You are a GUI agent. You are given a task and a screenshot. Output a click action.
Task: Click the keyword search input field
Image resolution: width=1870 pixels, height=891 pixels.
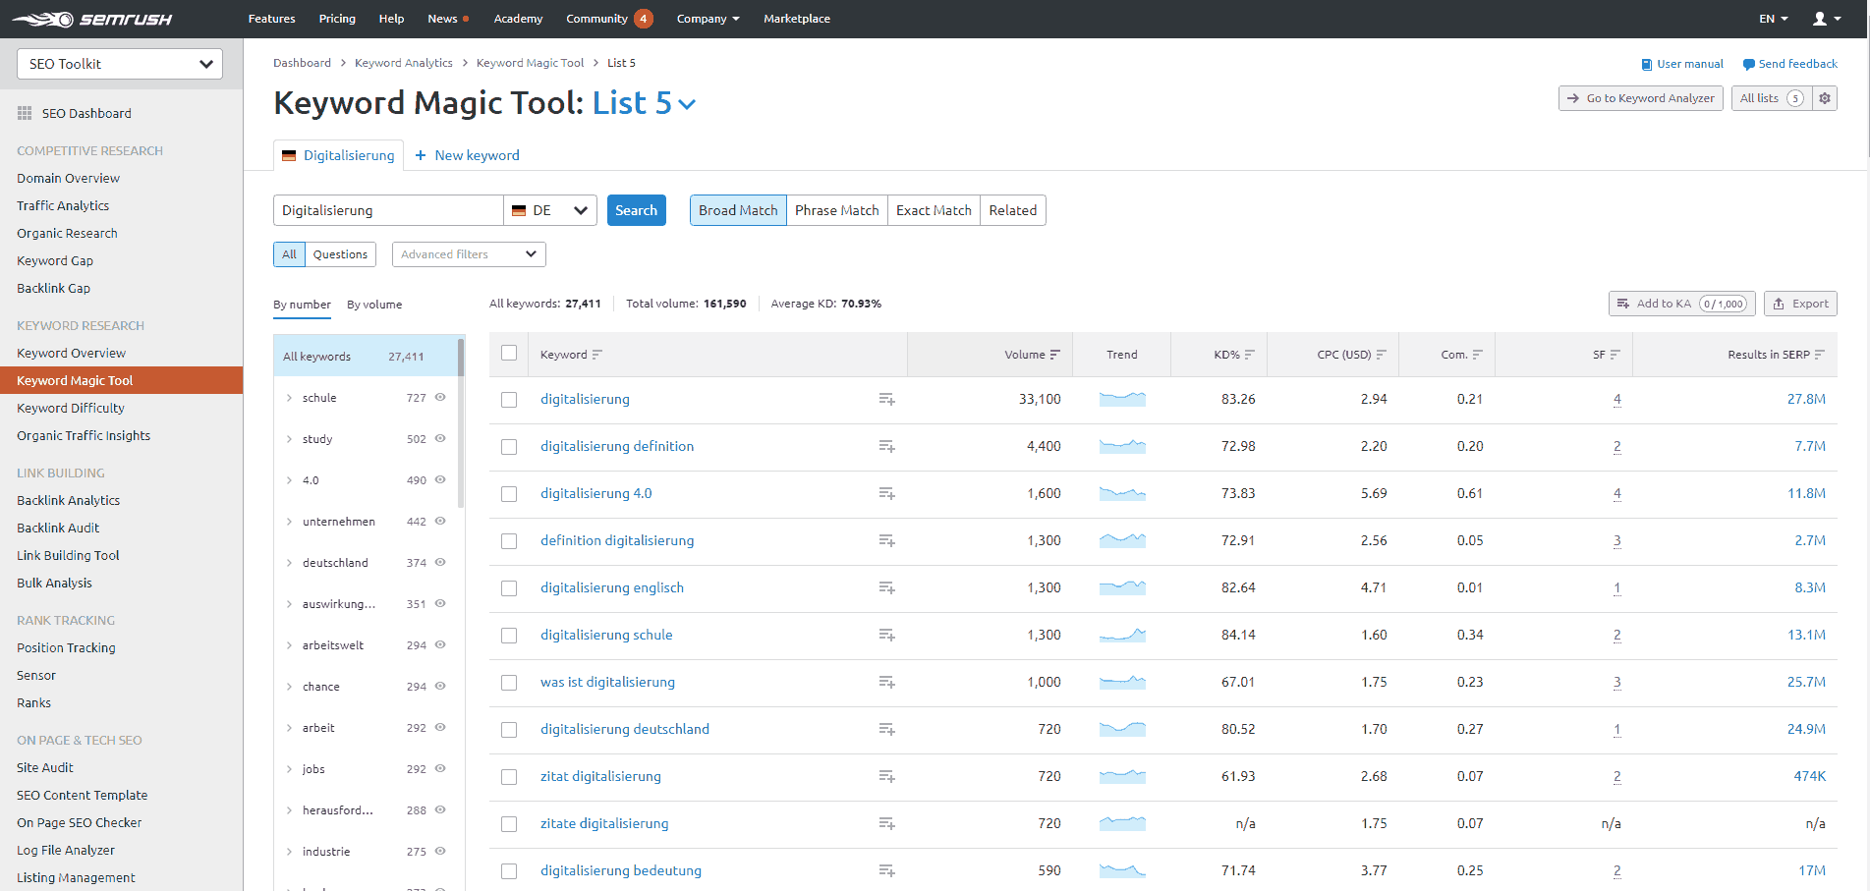click(x=388, y=210)
